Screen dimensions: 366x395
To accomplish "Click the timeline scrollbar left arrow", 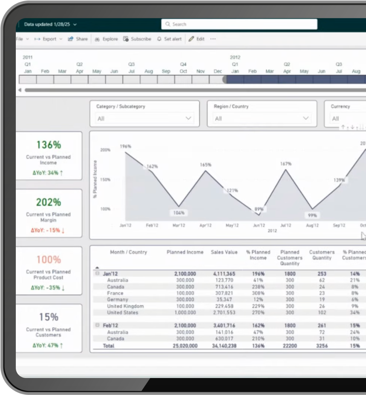I will [x=20, y=90].
